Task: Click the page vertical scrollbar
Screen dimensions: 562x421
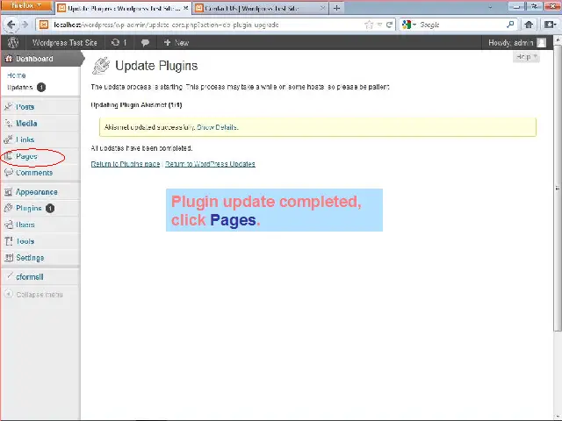Action: pyautogui.click(x=558, y=186)
